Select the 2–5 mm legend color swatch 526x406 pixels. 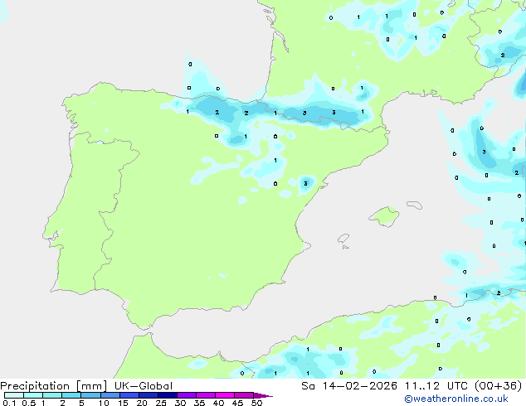point(71,395)
